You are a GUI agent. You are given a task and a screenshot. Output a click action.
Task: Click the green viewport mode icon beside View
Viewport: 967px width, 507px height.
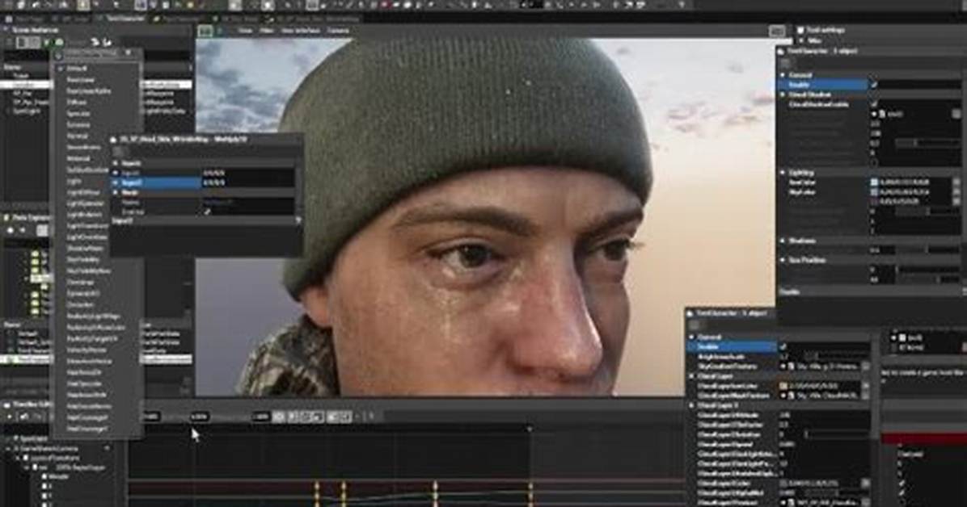(205, 31)
